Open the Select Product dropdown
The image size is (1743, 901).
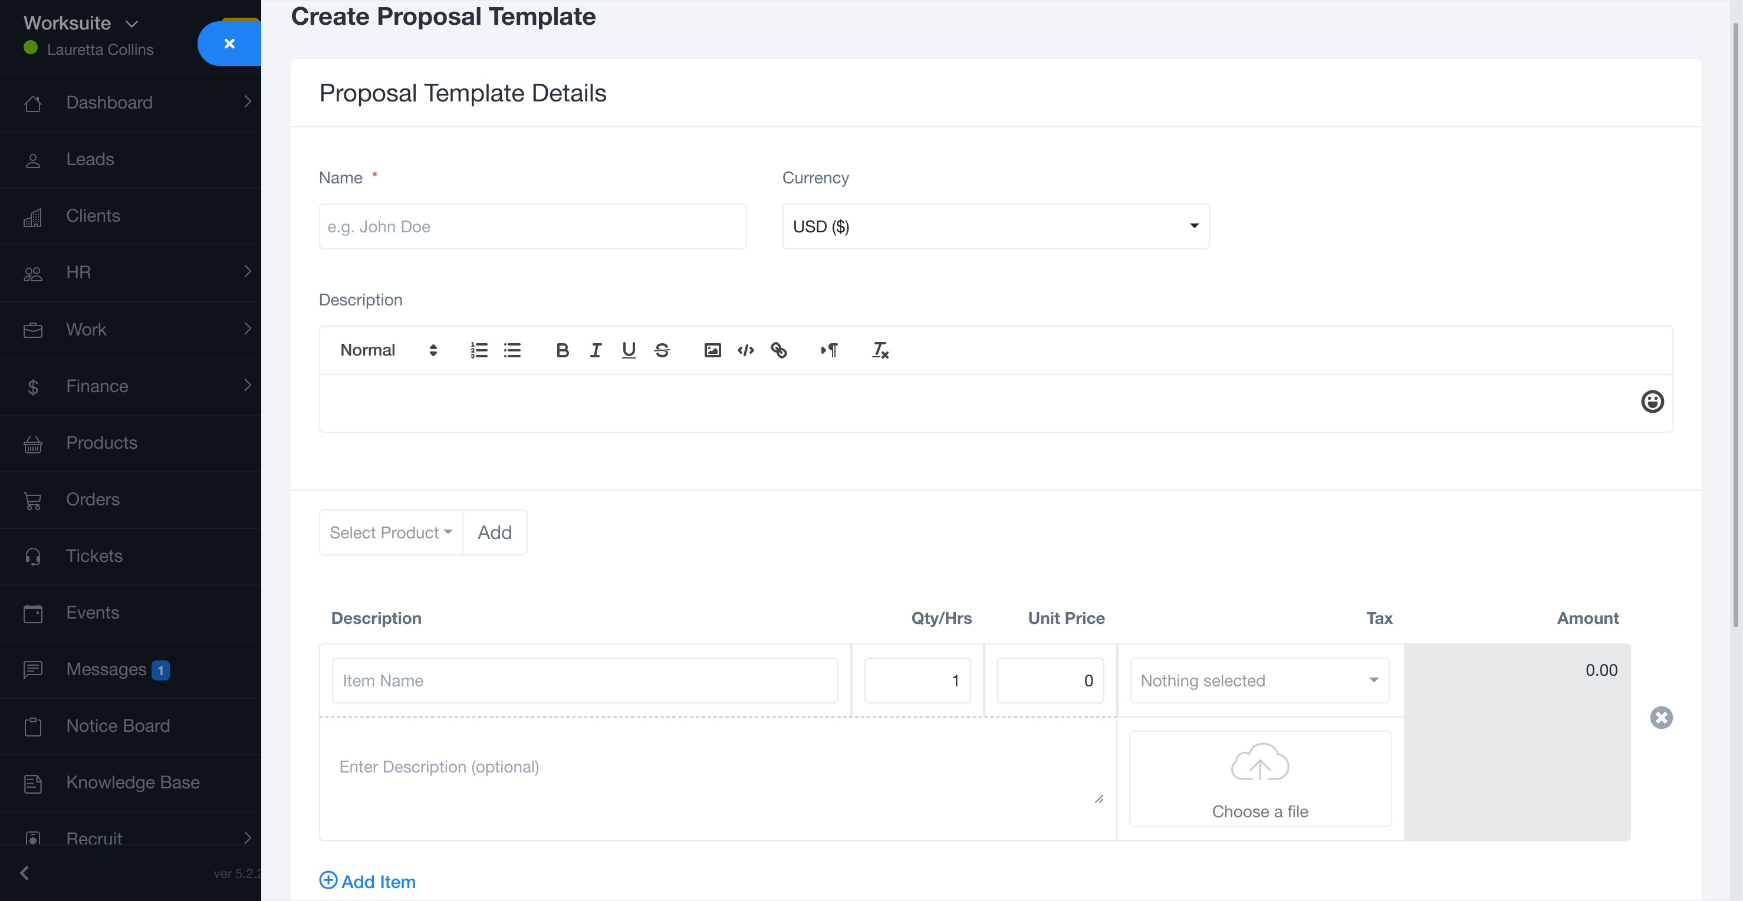pos(390,533)
